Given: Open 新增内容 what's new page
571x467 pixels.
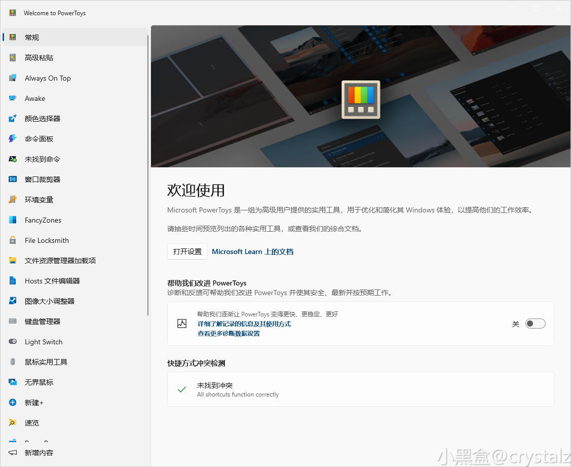Looking at the screenshot, I should coord(75,453).
